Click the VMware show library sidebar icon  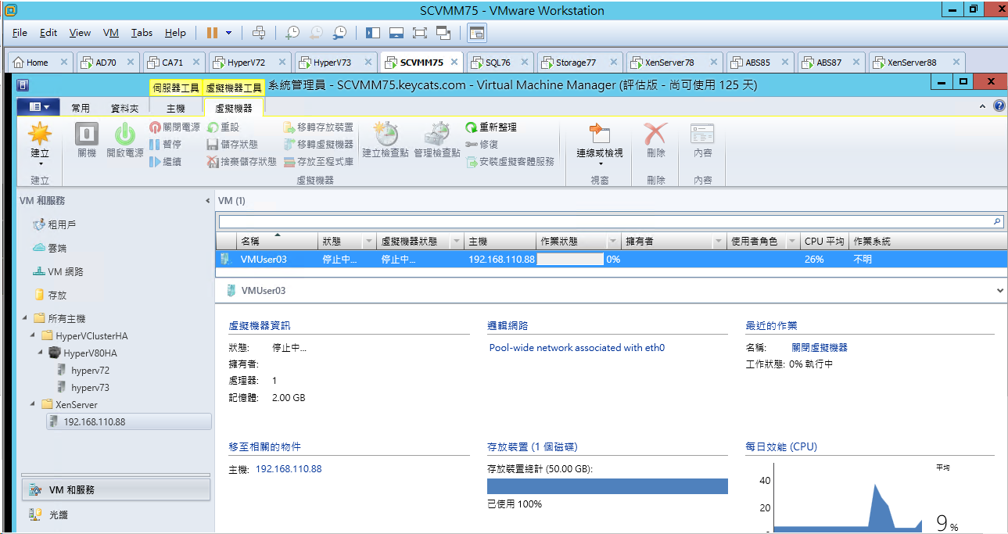click(373, 33)
